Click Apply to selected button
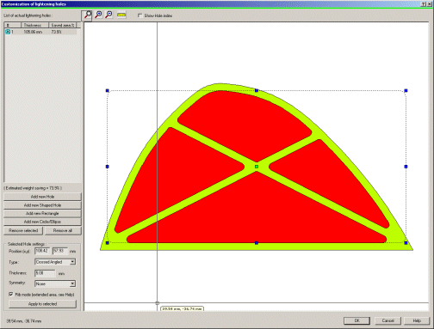Screen dimensions: 434x329 [42, 304]
